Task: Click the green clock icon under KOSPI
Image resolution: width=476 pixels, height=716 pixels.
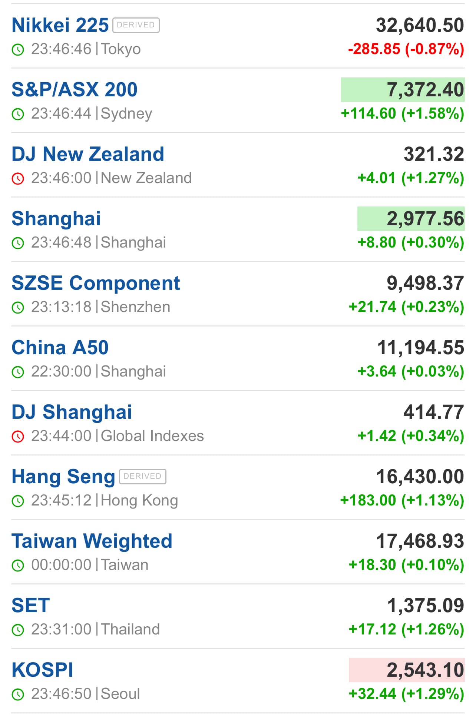Action: (x=18, y=694)
